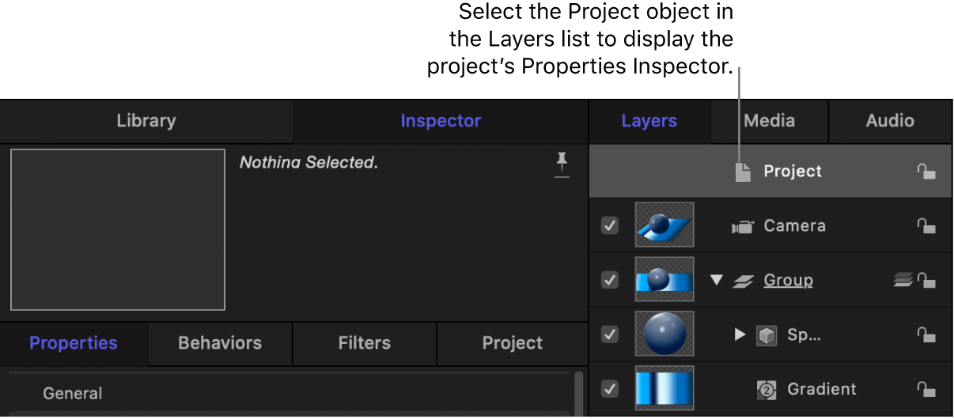
Task: Click the Project document icon
Action: click(742, 172)
